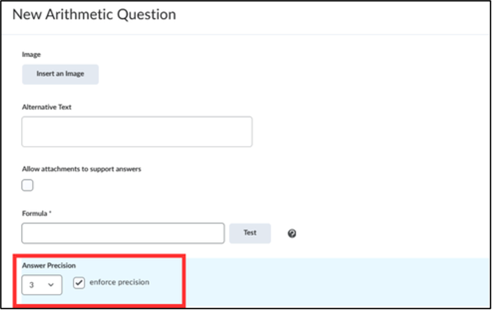Image resolution: width=492 pixels, height=310 pixels.
Task: Focus the Formula input field
Action: pos(123,233)
